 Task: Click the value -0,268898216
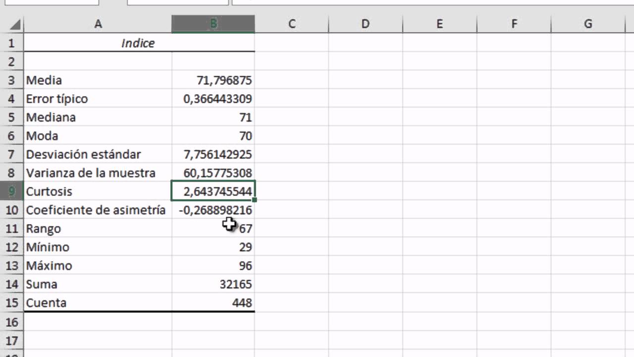pos(213,210)
